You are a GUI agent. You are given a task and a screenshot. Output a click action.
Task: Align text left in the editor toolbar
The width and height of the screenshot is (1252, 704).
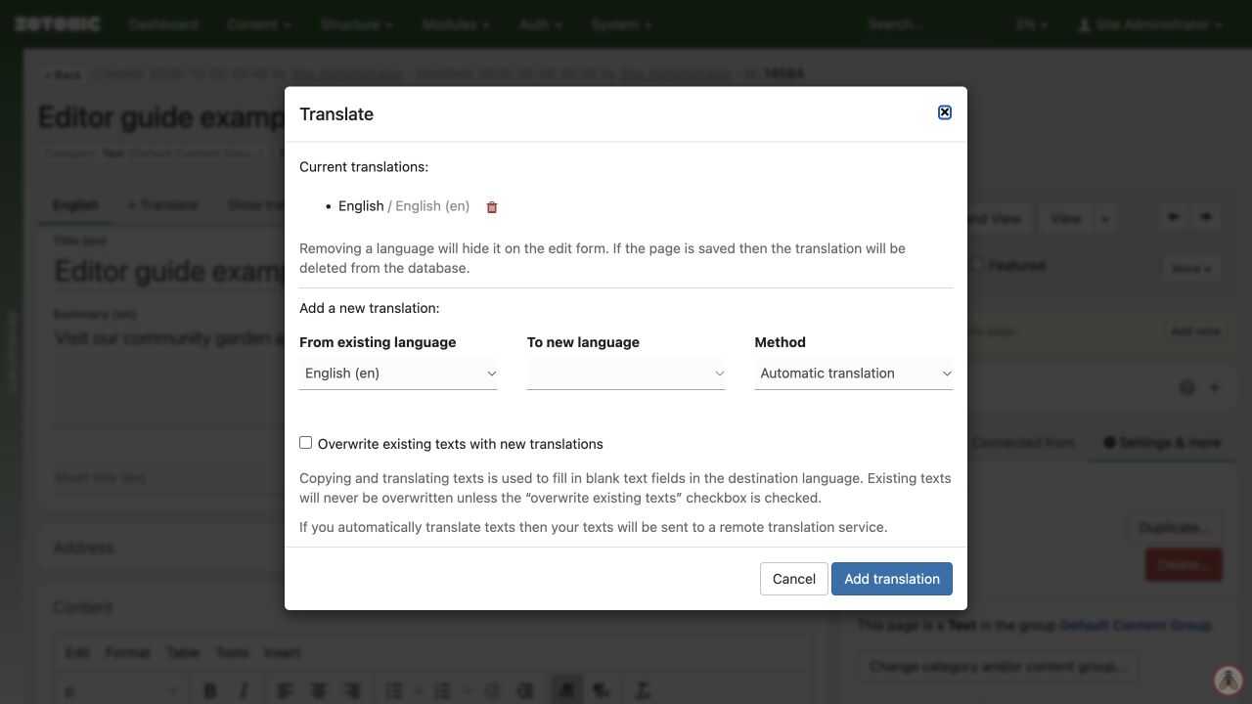[x=285, y=691]
